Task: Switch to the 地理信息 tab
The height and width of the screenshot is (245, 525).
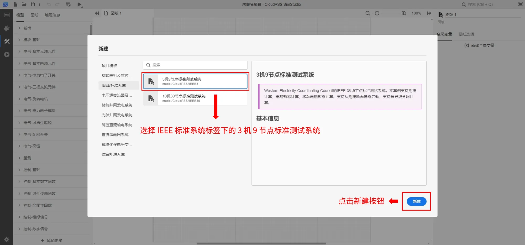Action: (52, 15)
